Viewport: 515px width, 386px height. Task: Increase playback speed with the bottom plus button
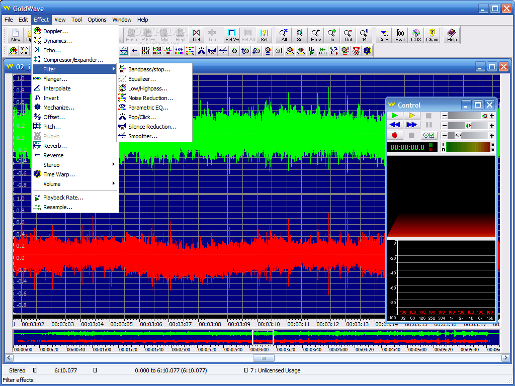coord(492,136)
